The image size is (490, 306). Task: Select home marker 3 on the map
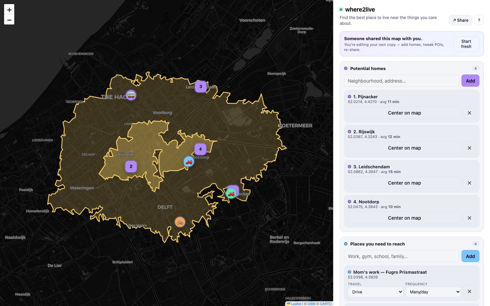click(x=201, y=87)
